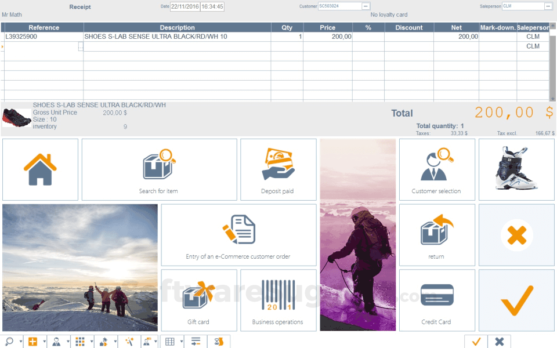The height and width of the screenshot is (348, 557).
Task: Click the Home tile icon
Action: point(40,169)
